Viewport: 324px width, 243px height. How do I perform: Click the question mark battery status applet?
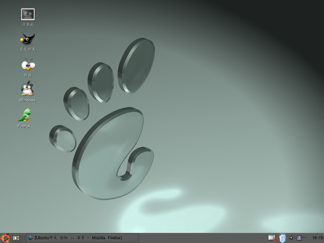point(299,238)
